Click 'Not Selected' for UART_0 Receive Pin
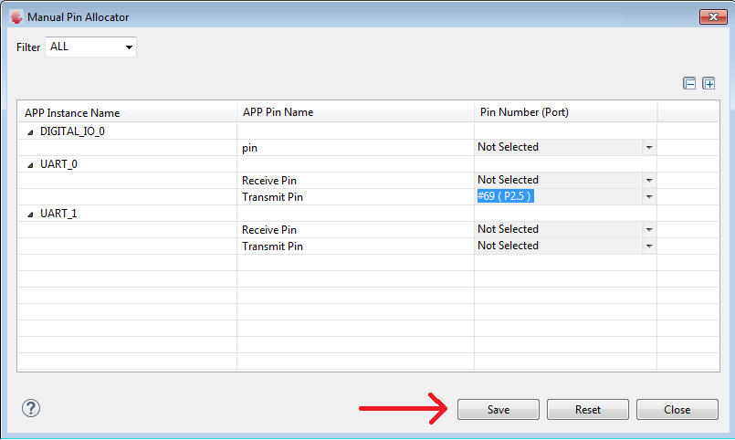 pos(509,180)
